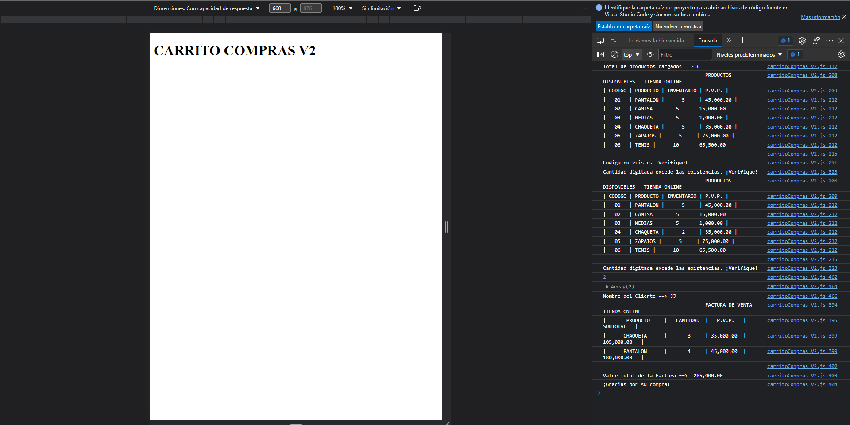This screenshot has height=425, width=850.
Task: Switch to the Consola tab
Action: click(x=707, y=40)
